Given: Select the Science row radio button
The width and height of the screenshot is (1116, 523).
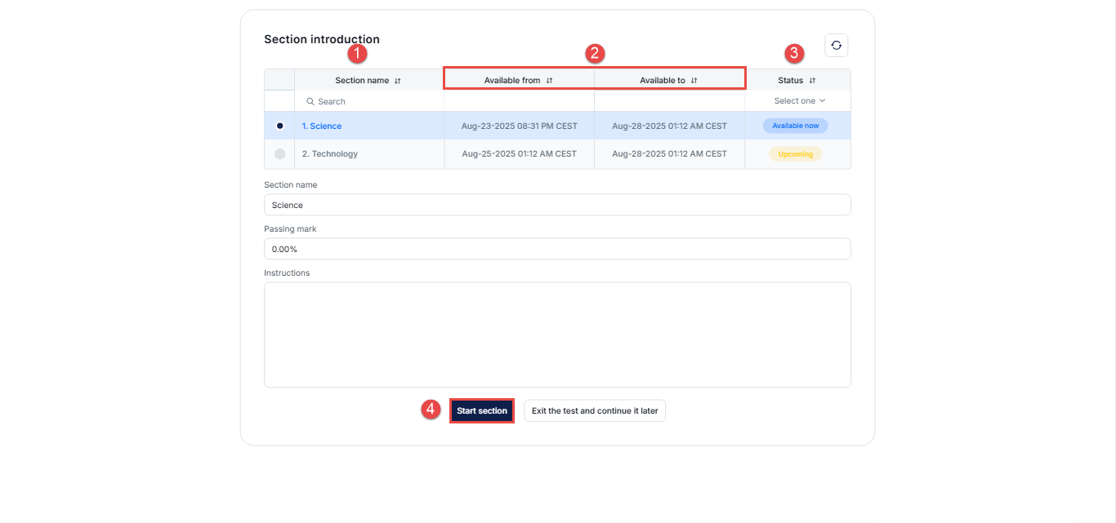Looking at the screenshot, I should [280, 126].
